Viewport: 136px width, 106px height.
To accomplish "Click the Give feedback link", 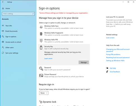I will pyautogui.click(x=115, y=72).
